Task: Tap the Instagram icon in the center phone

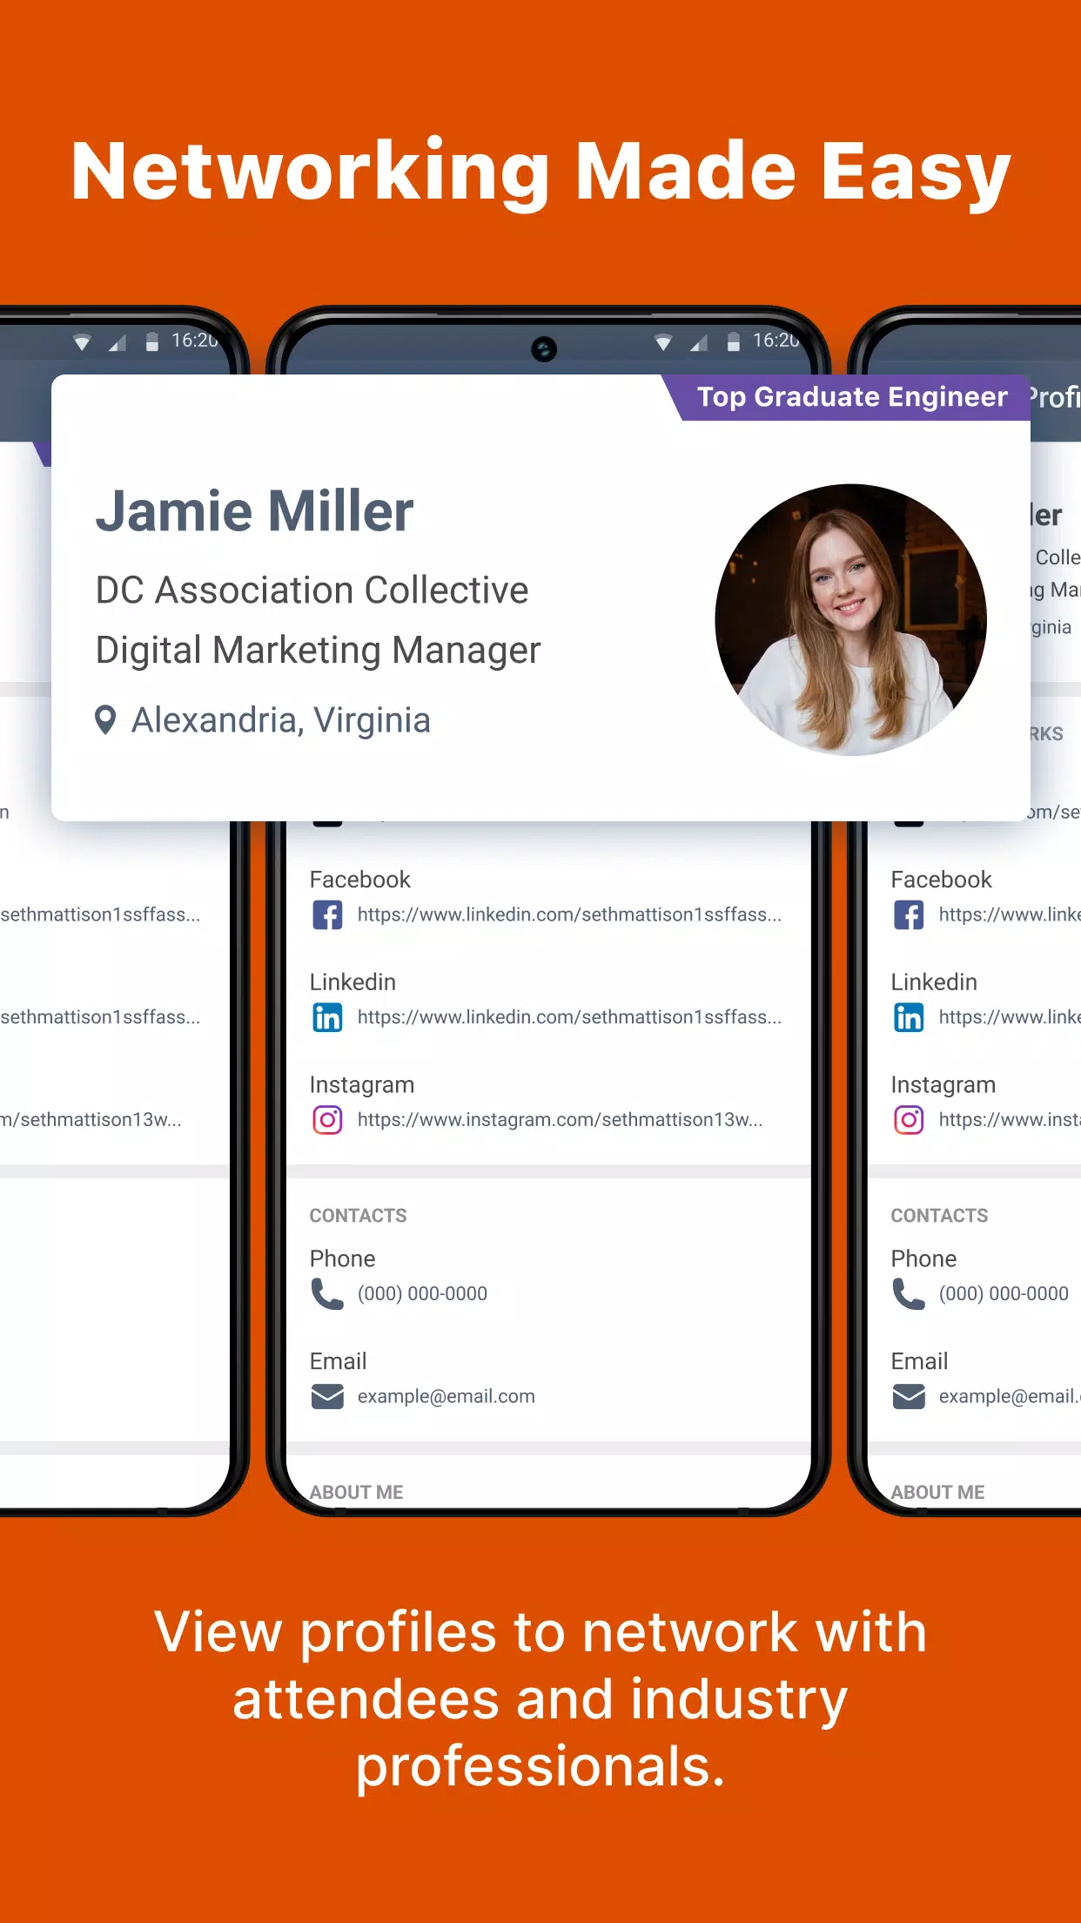Action: tap(327, 1120)
